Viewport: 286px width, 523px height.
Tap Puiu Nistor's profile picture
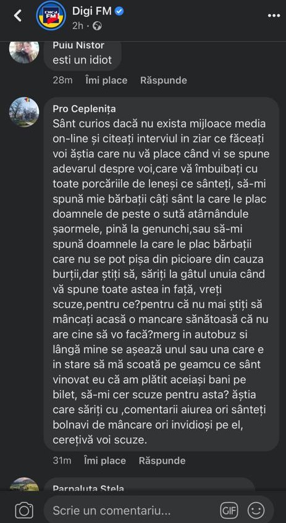point(24,51)
